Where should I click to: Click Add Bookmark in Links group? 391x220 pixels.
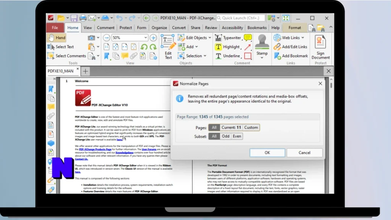tap(291, 56)
